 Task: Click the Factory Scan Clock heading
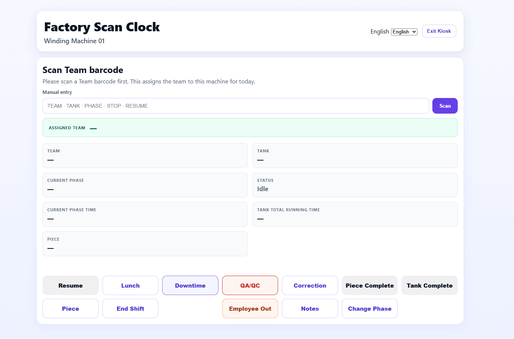[102, 27]
